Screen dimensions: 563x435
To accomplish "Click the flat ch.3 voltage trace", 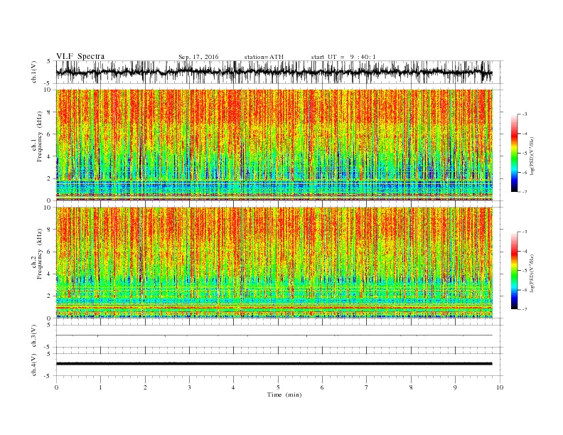I will [x=274, y=335].
